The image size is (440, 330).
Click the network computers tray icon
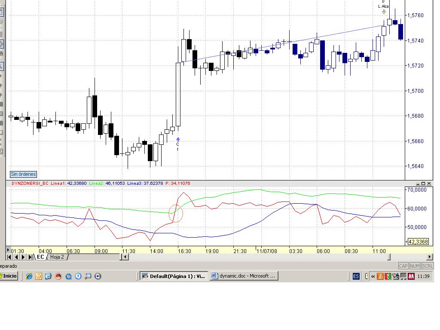point(403,276)
